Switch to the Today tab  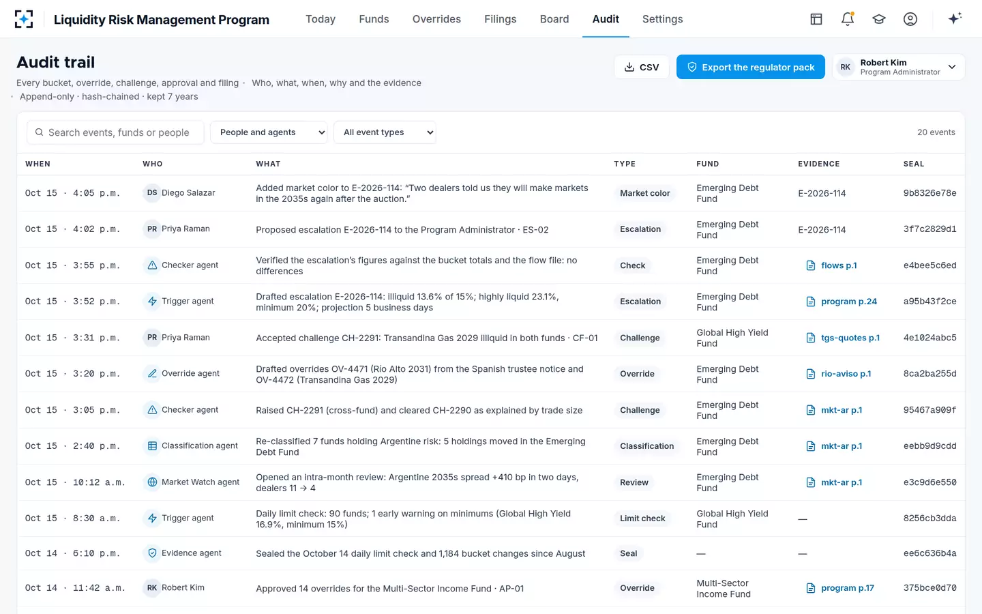(321, 19)
